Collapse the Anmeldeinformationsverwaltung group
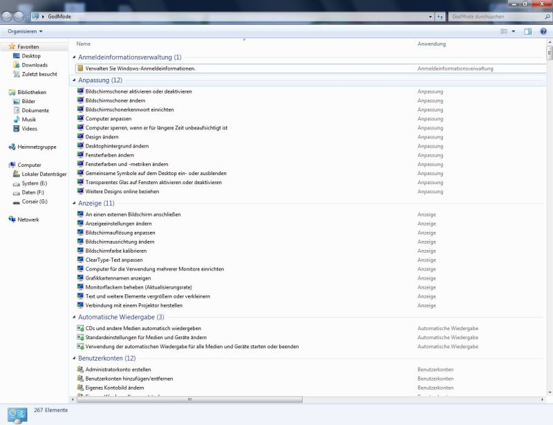 (74, 57)
